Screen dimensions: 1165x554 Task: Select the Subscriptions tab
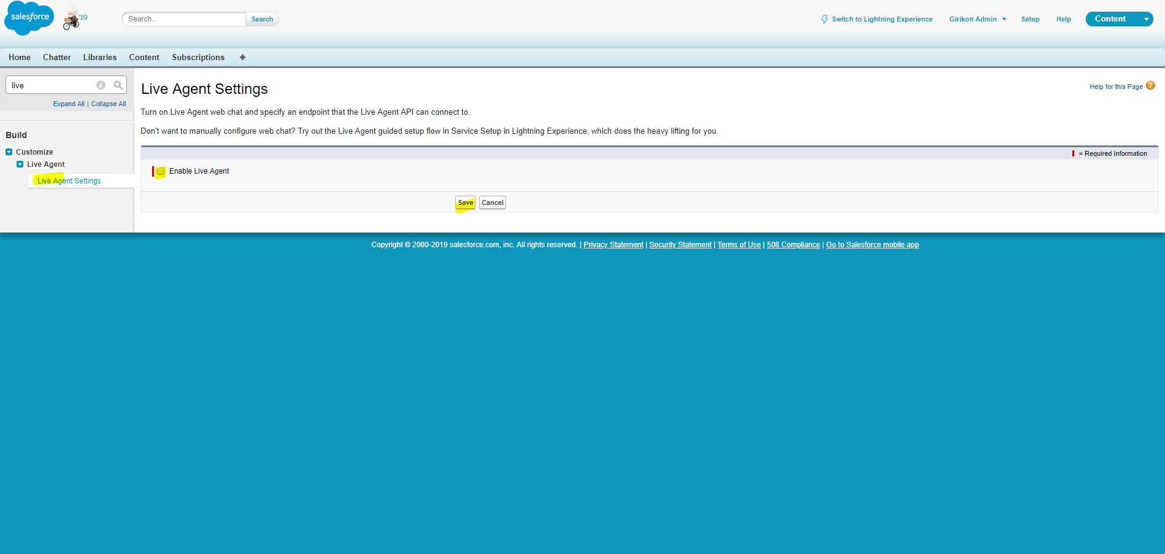(198, 57)
